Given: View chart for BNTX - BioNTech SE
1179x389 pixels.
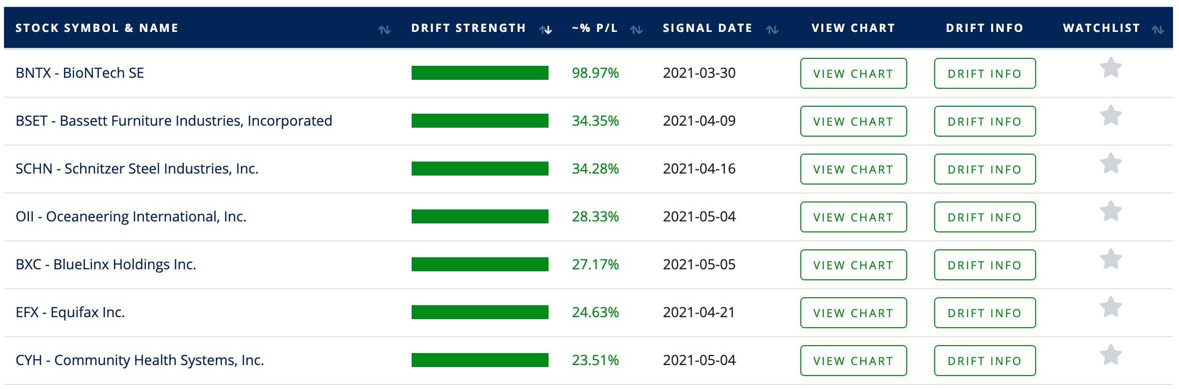Looking at the screenshot, I should [853, 73].
